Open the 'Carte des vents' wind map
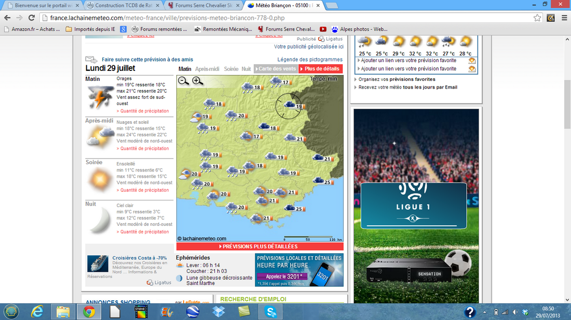Viewport: 571px width, 320px height. 276,69
